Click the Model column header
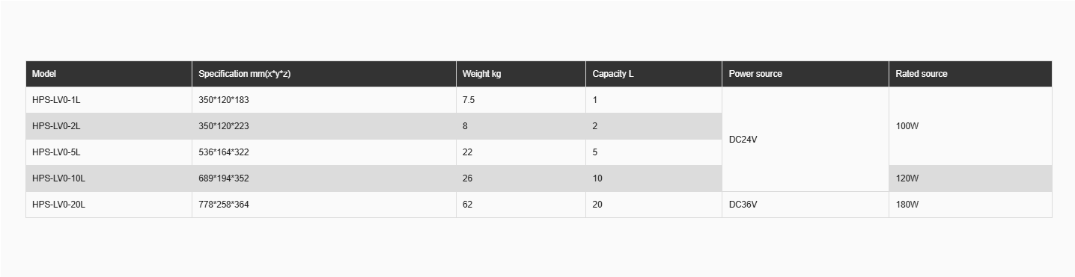 [109, 74]
